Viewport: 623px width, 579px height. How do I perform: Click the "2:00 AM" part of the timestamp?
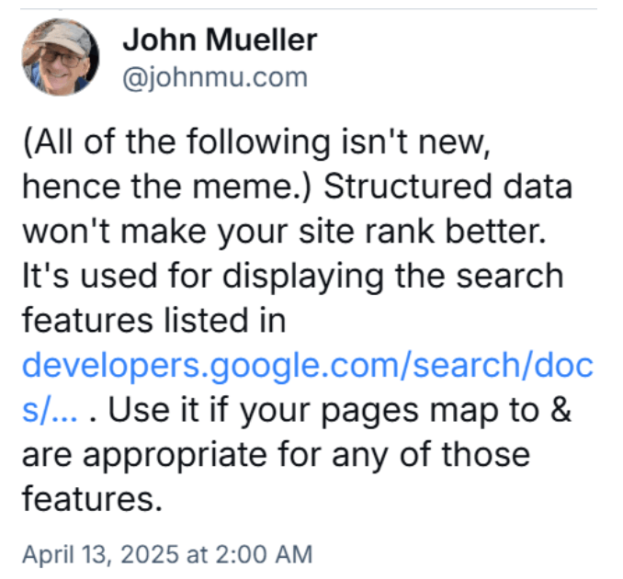click(x=264, y=554)
